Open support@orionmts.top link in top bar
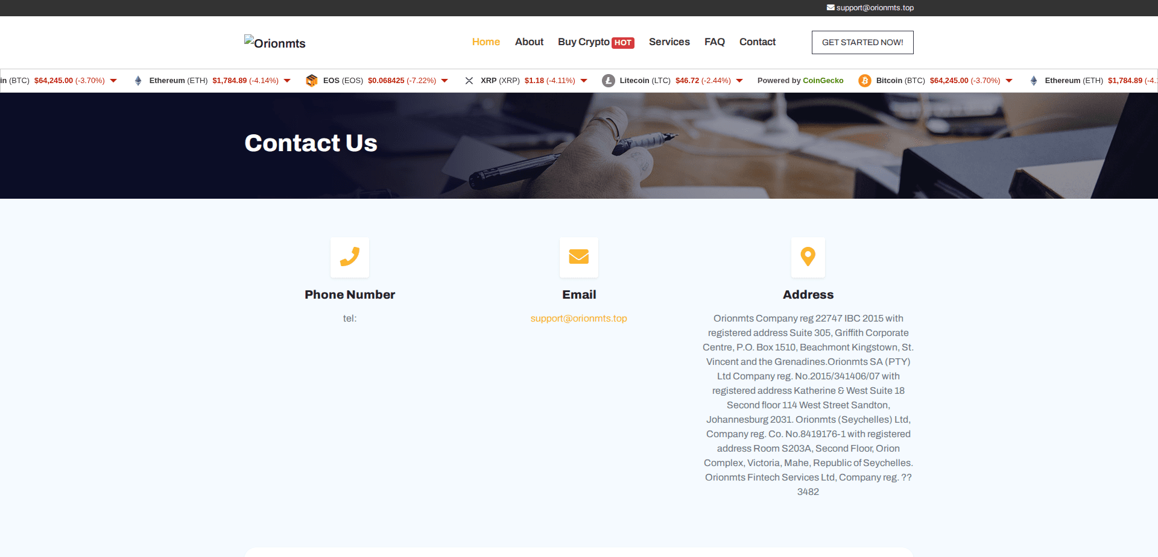Viewport: 1158px width, 557px height. pyautogui.click(x=875, y=8)
